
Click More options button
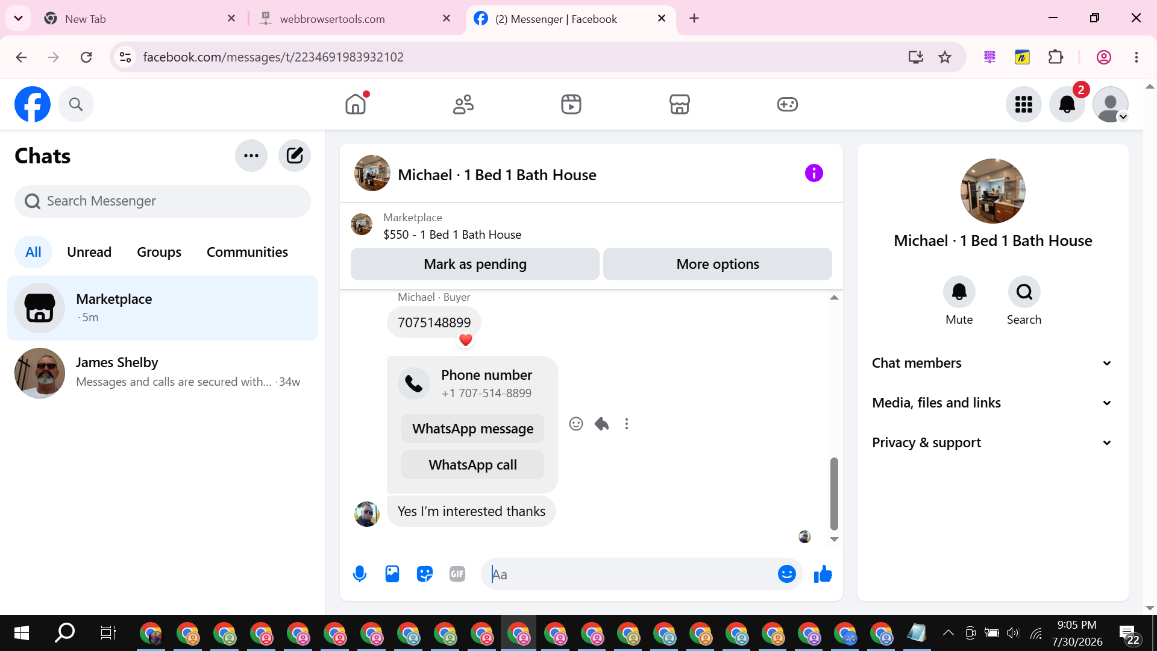click(718, 264)
